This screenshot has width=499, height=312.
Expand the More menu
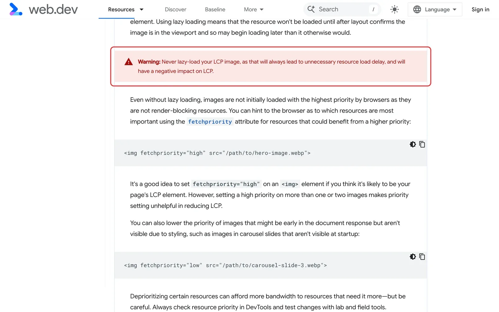coord(254,9)
